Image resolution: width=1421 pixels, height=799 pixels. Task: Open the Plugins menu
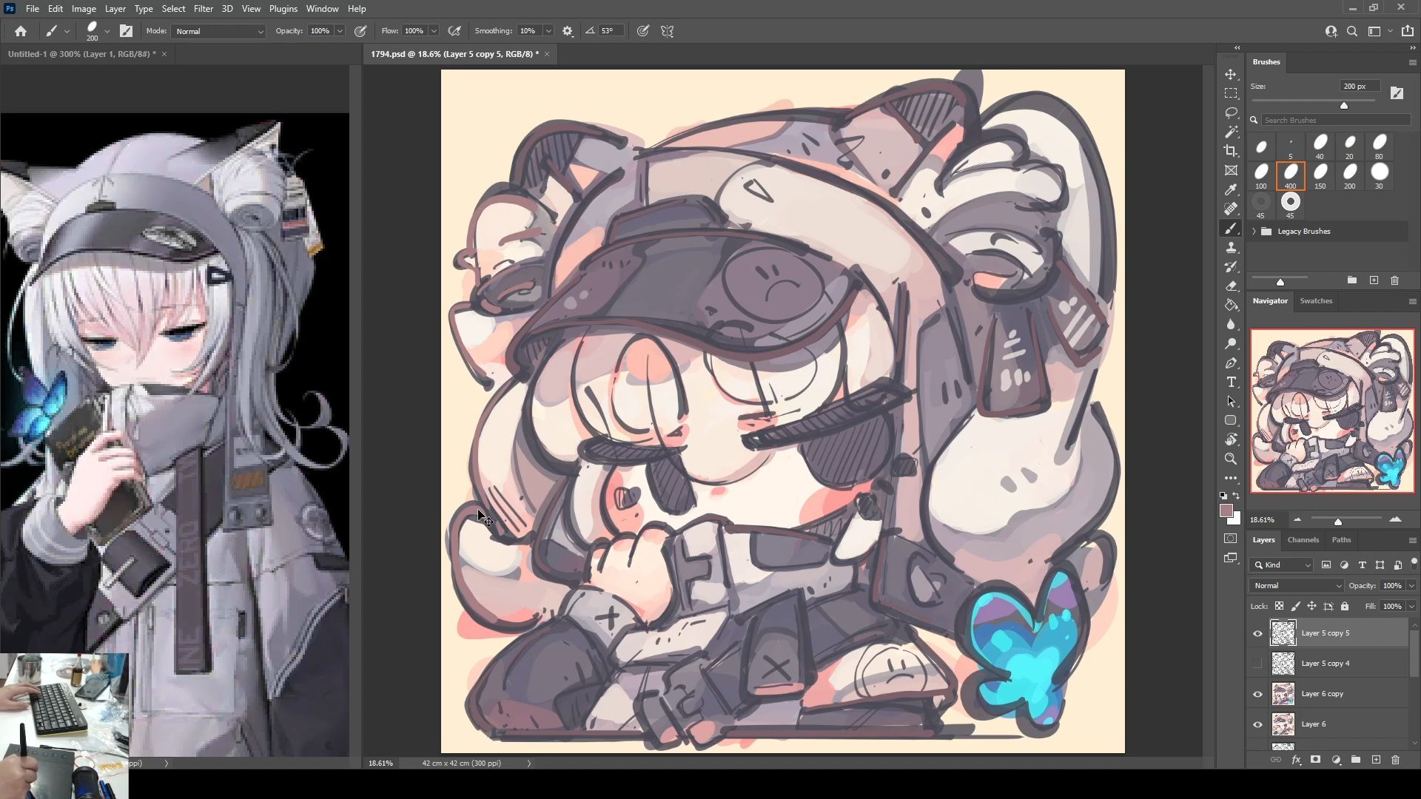tap(283, 9)
